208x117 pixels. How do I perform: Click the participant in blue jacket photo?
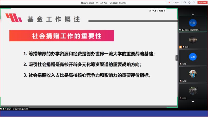coord(192,74)
